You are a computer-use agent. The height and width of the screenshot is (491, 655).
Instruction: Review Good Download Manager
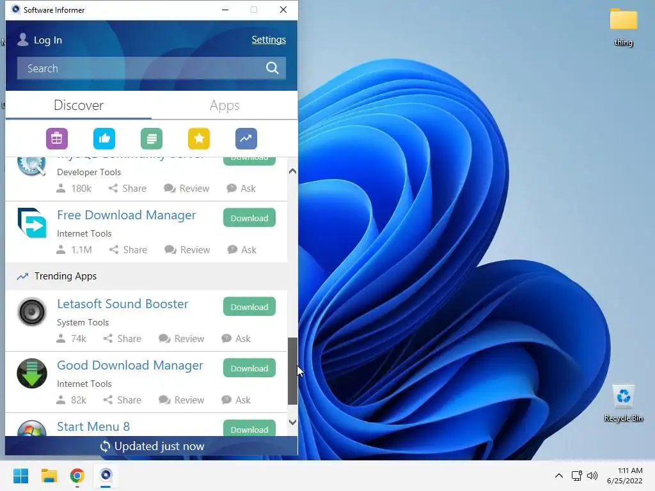pyautogui.click(x=181, y=400)
